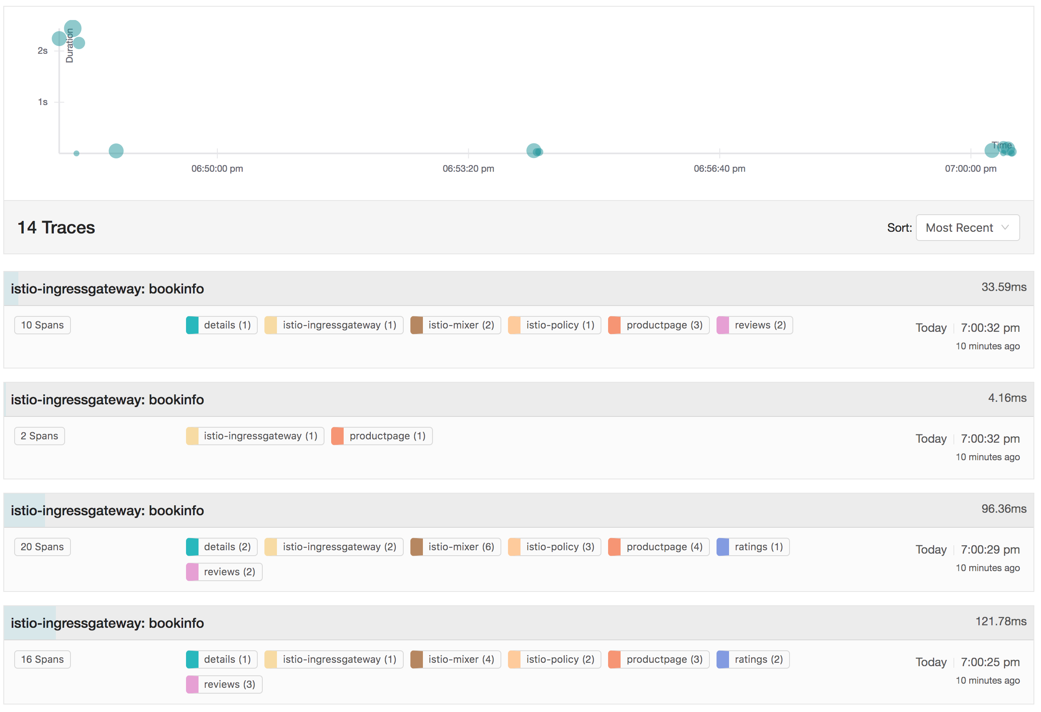
Task: Click the Sort dropdown chevron arrow
Action: 1005,228
